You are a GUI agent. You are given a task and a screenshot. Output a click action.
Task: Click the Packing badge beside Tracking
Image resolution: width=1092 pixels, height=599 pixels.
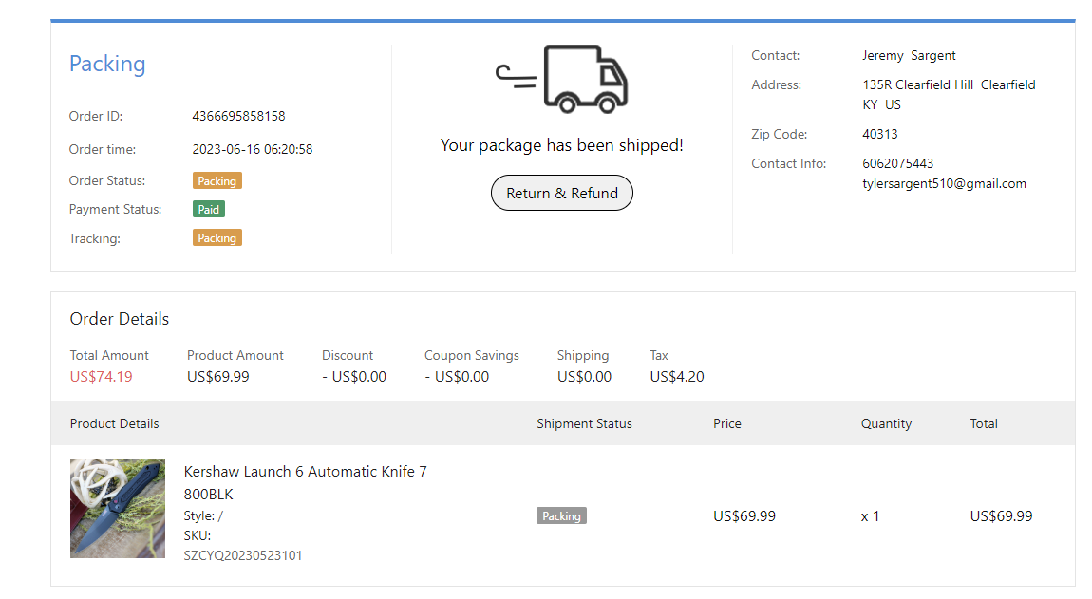point(217,238)
